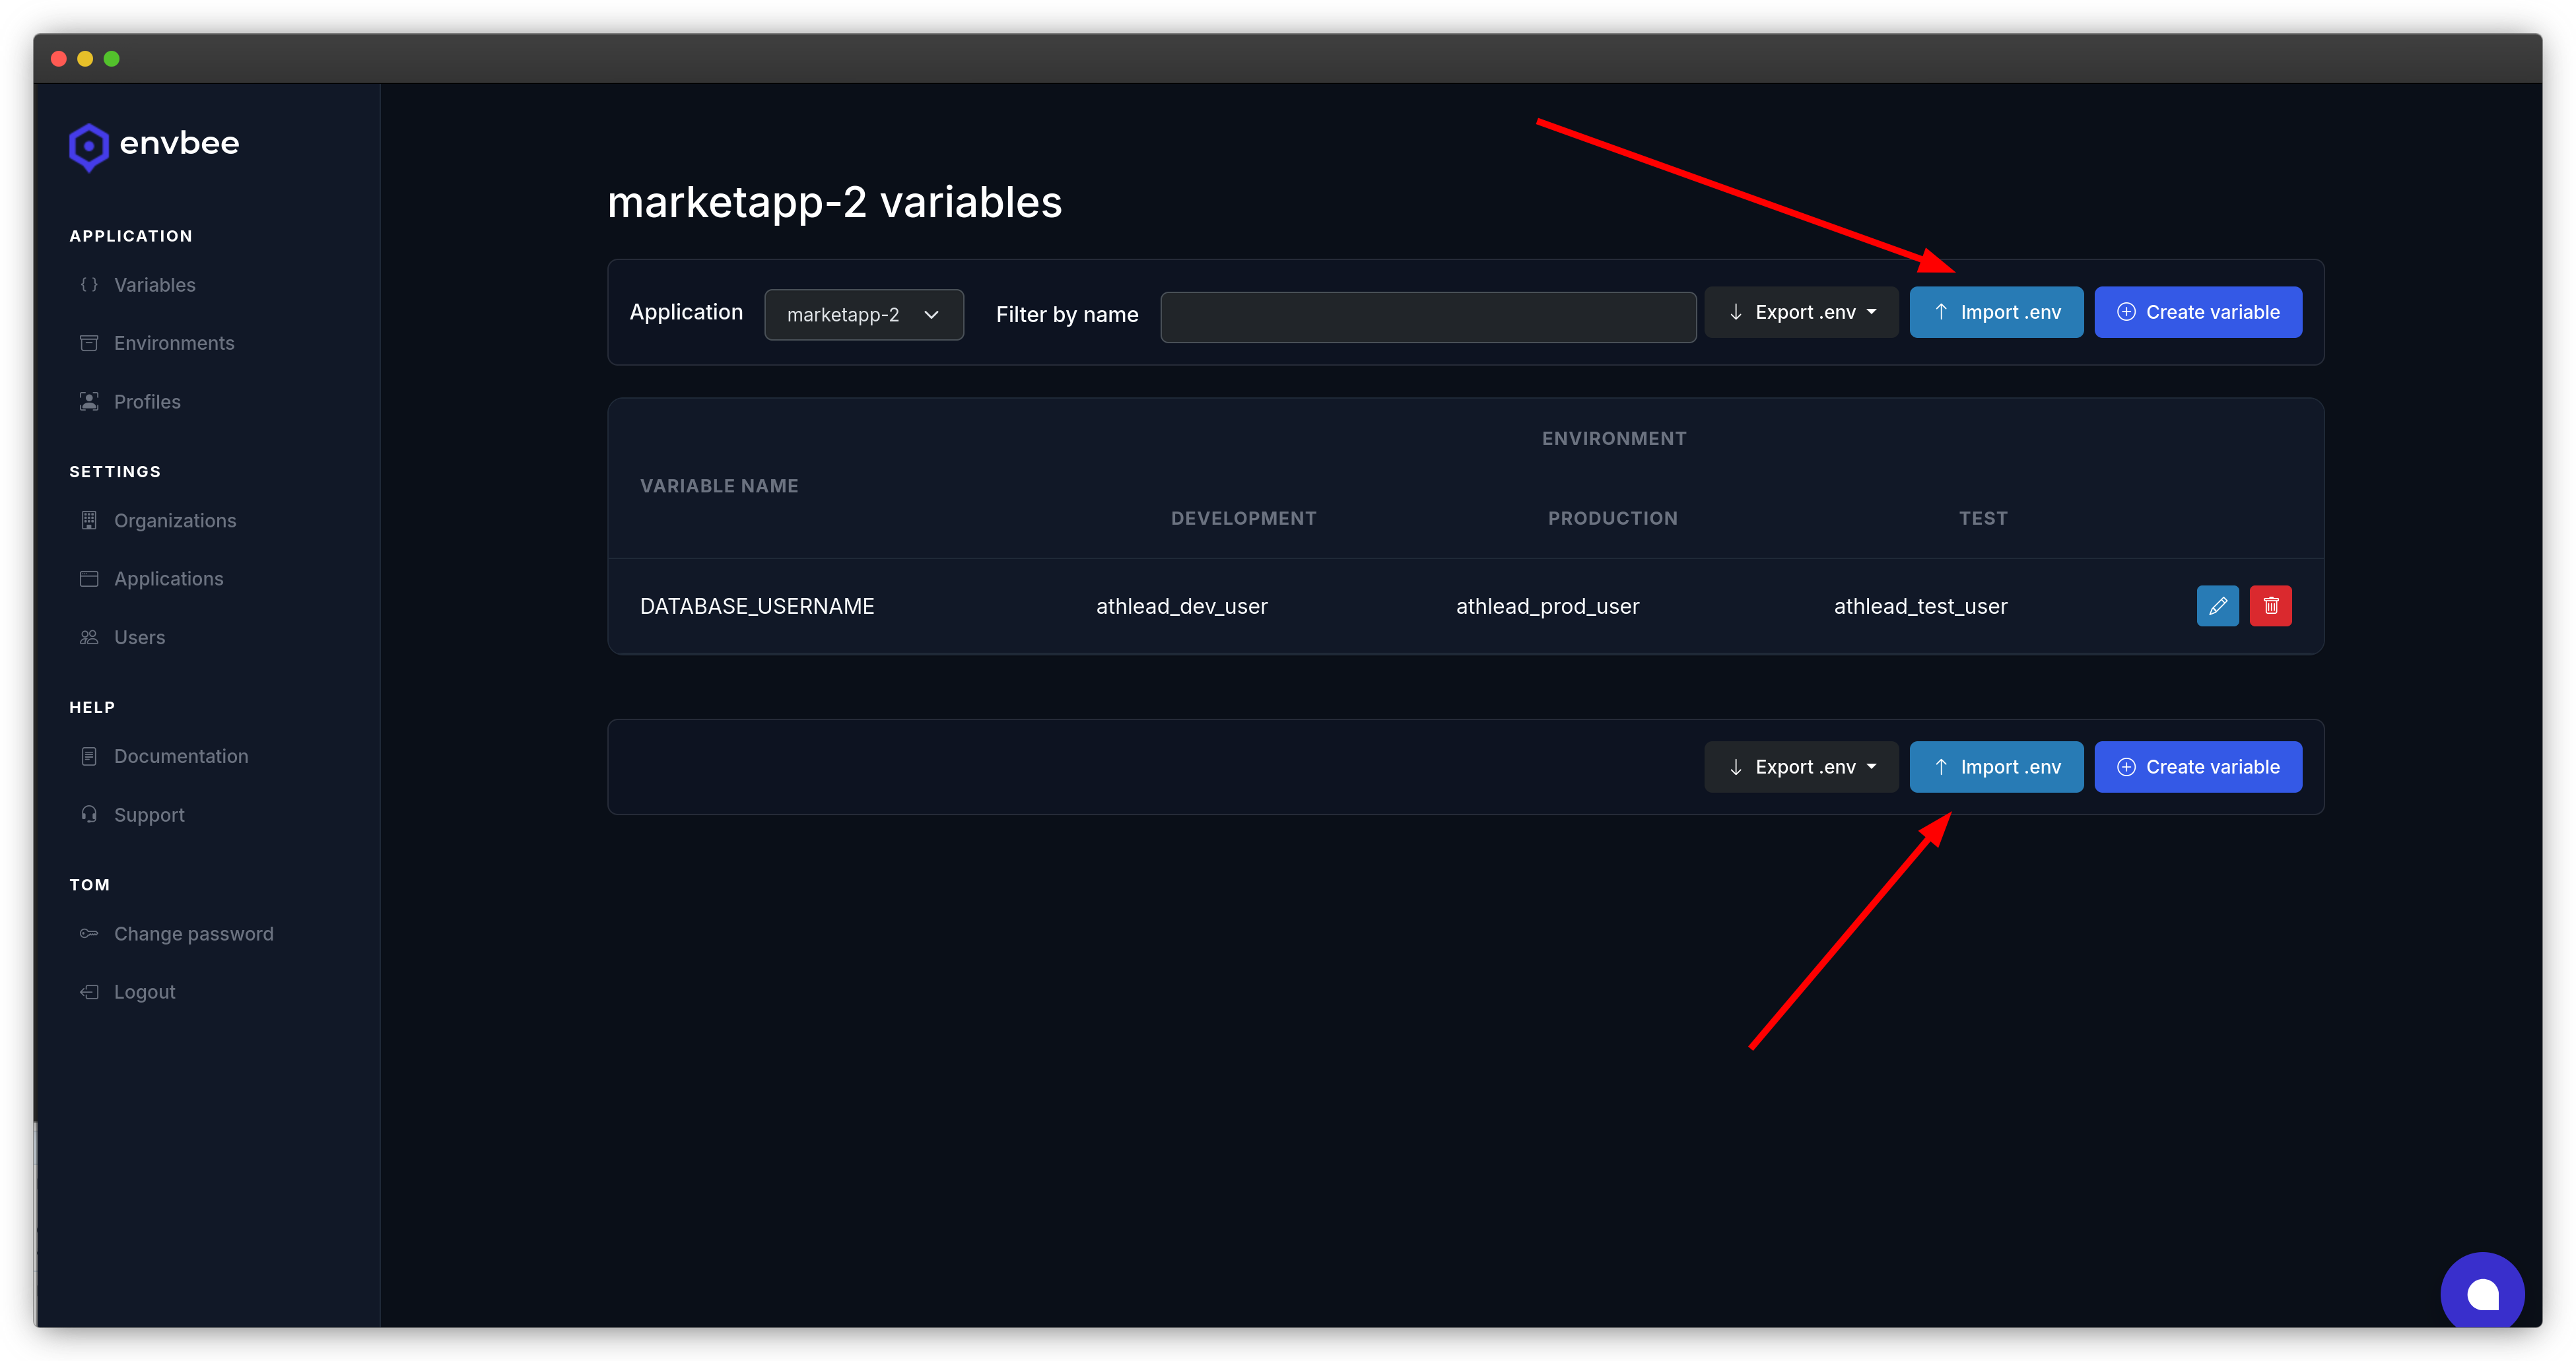This screenshot has width=2576, height=1361.
Task: Click the Filter by name input field
Action: (1427, 316)
